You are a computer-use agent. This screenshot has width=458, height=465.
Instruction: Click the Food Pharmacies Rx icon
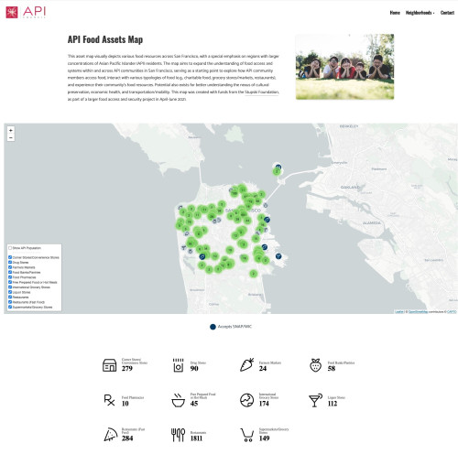109,400
